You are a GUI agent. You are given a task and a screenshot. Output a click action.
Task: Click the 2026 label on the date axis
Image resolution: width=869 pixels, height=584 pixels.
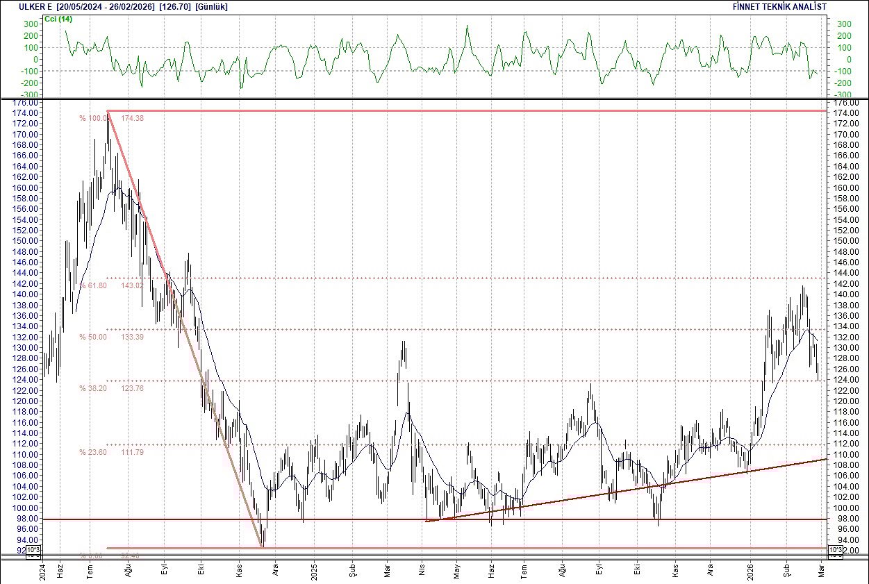(750, 572)
